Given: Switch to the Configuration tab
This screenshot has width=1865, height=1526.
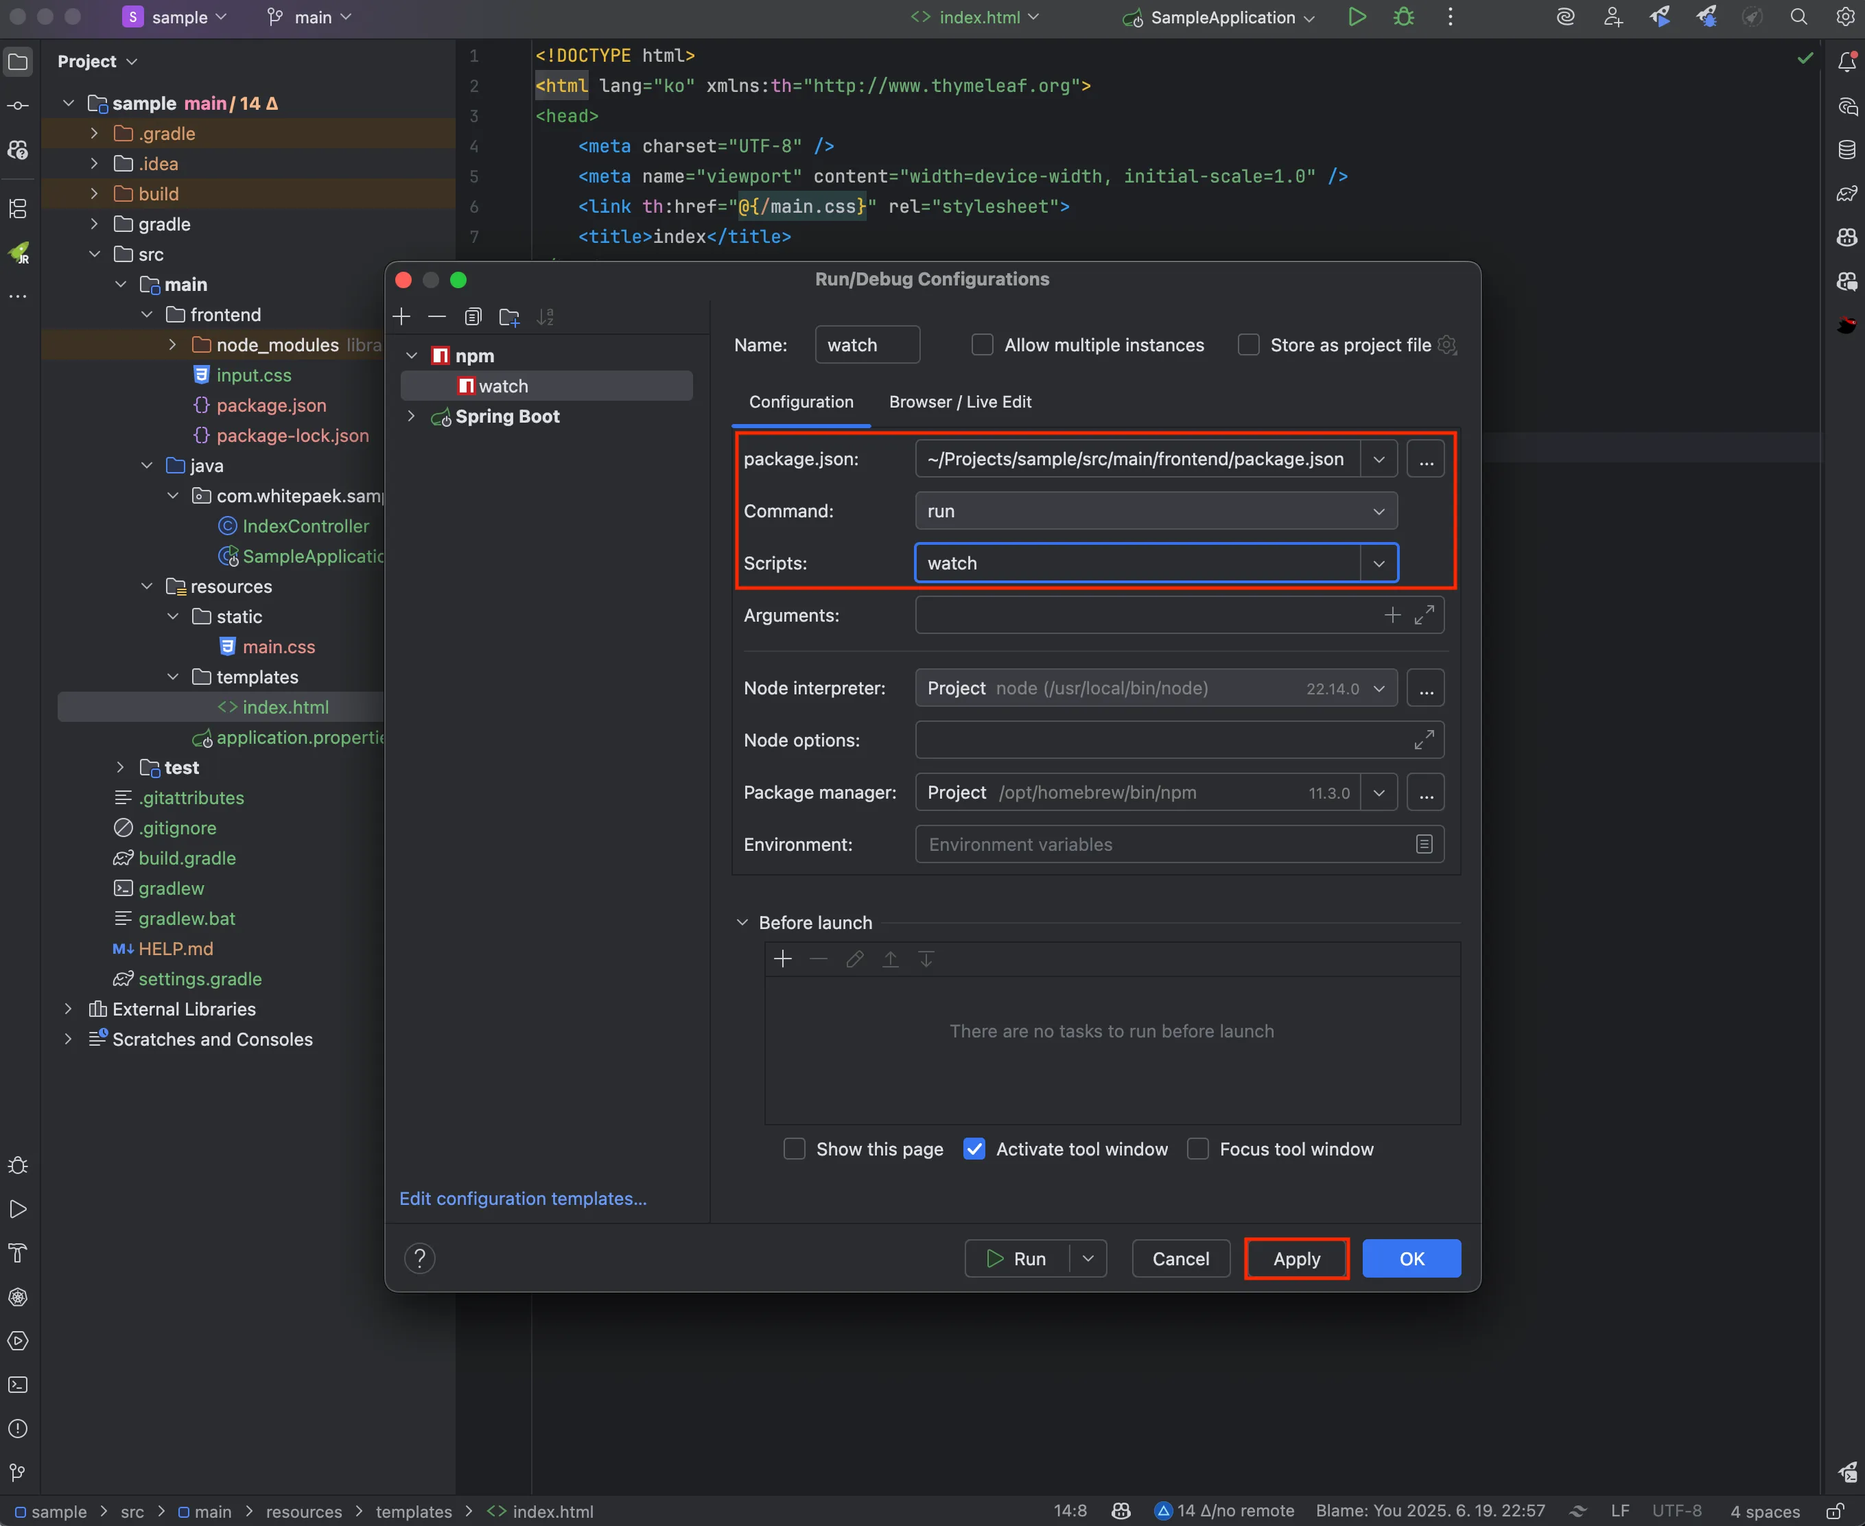Looking at the screenshot, I should 801,401.
